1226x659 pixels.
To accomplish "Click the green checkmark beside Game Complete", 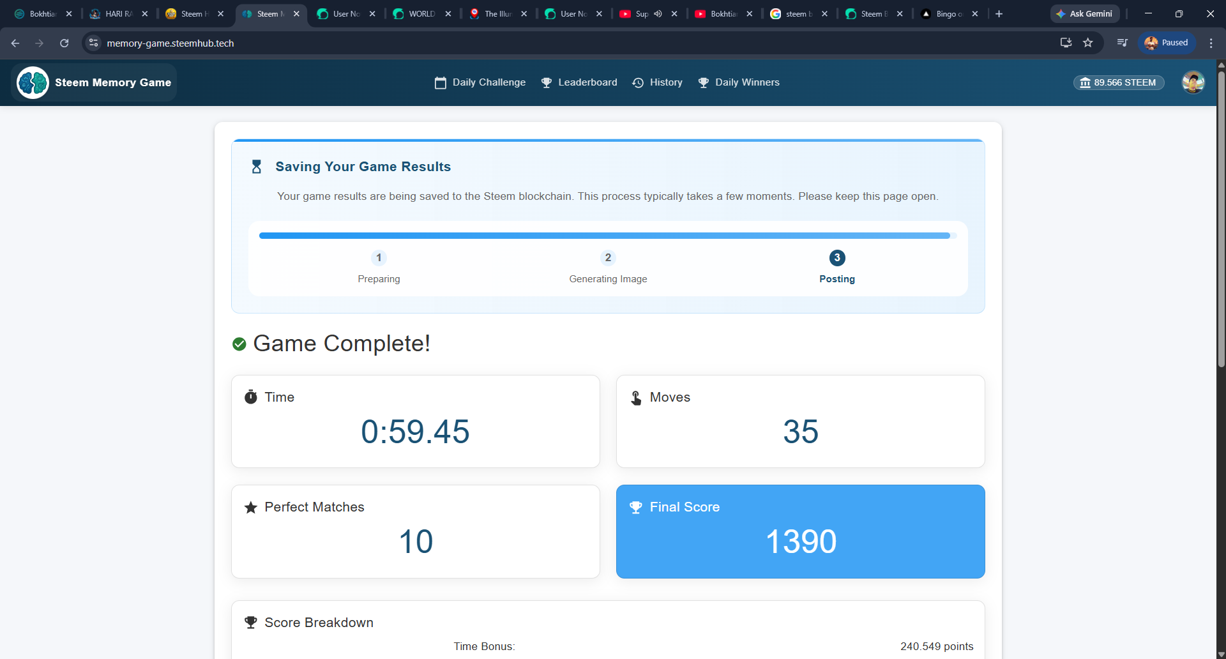I will point(239,344).
